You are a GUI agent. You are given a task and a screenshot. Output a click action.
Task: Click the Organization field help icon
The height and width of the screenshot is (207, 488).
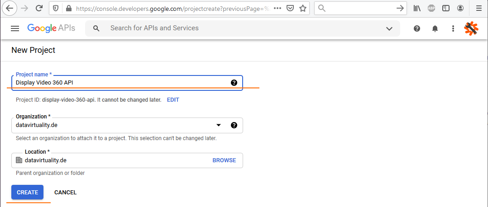pos(234,125)
